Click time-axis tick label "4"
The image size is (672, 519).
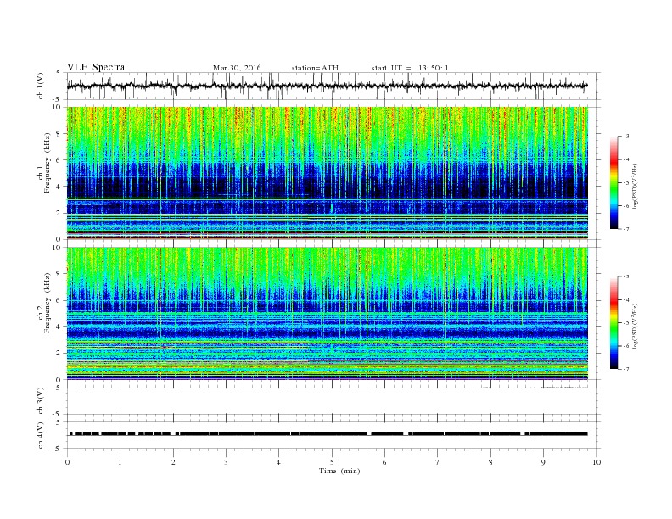coord(278,462)
